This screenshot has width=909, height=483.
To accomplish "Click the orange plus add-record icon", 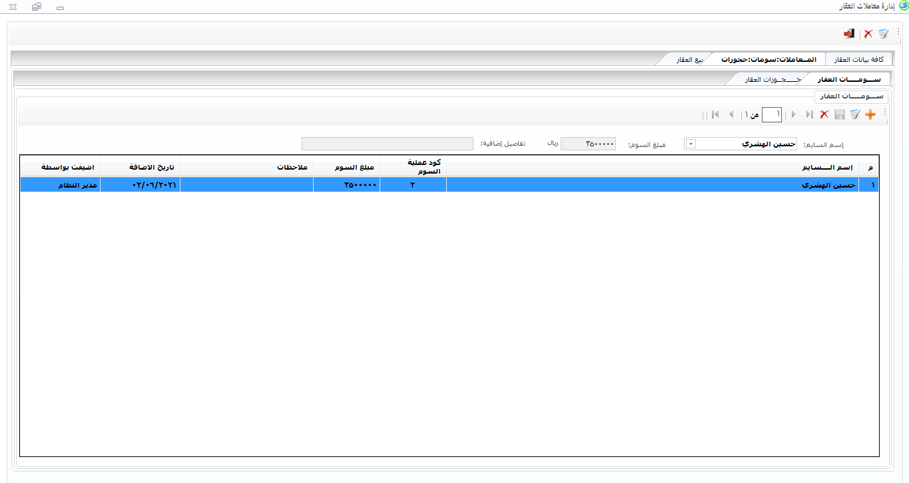I will [870, 115].
